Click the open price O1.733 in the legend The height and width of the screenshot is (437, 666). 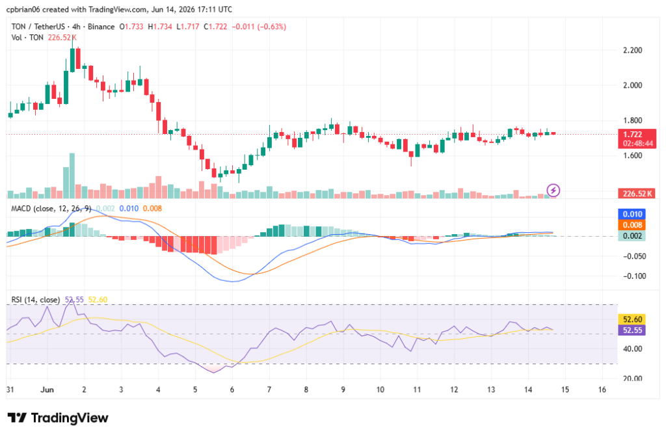131,27
